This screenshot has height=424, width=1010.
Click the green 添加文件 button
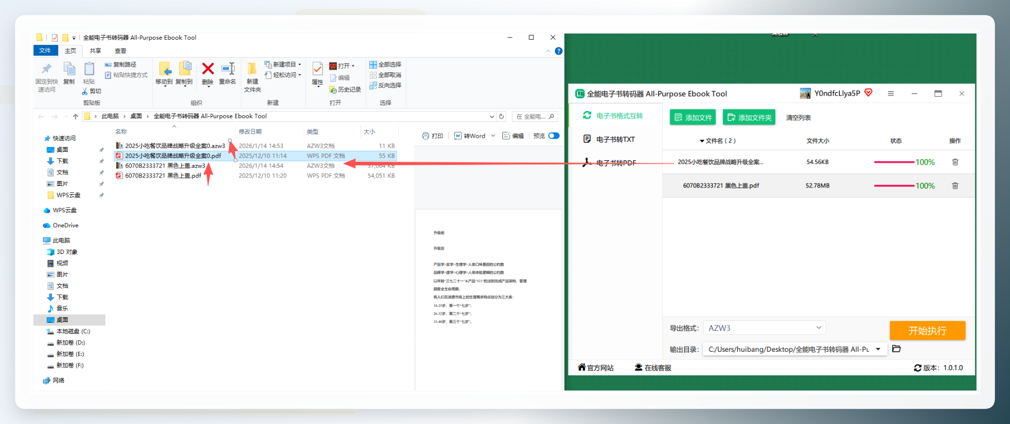(693, 117)
